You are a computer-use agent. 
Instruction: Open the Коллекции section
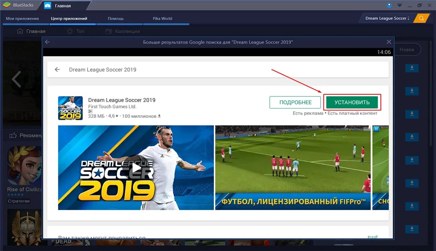(x=122, y=31)
